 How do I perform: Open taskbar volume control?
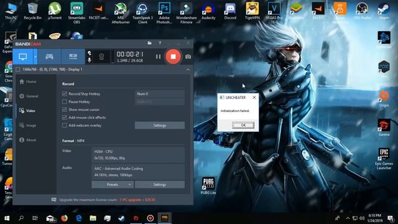pos(362,218)
